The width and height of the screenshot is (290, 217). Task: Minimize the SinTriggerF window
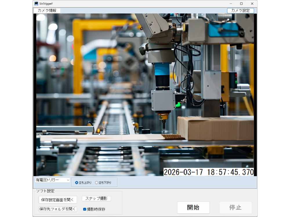coord(231,4)
